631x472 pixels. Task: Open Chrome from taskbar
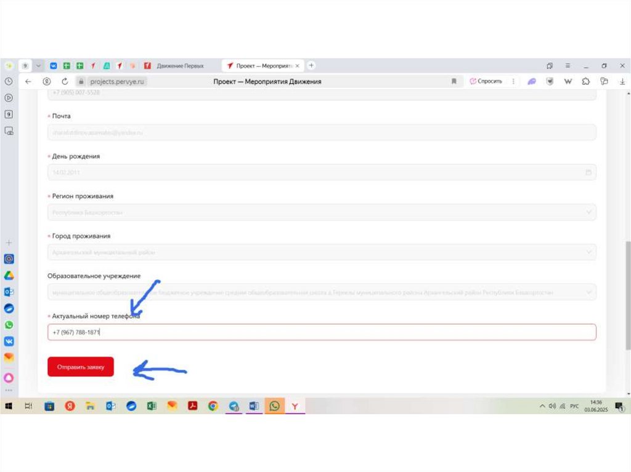(x=213, y=406)
